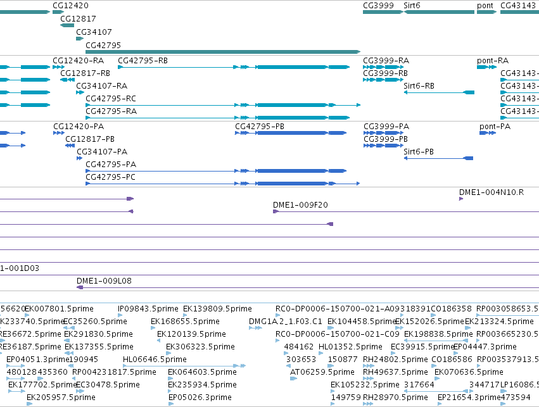
Task: Click BAC clone label DME1-009F20
Action: click(x=300, y=205)
